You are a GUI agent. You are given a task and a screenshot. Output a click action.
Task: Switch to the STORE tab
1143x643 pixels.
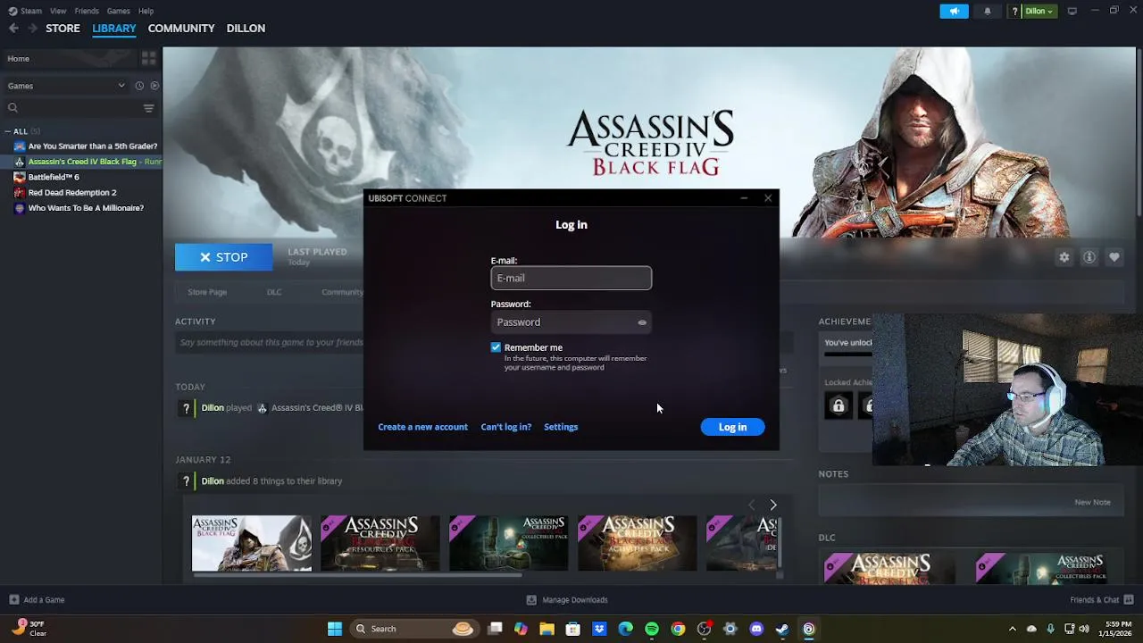[x=63, y=29]
